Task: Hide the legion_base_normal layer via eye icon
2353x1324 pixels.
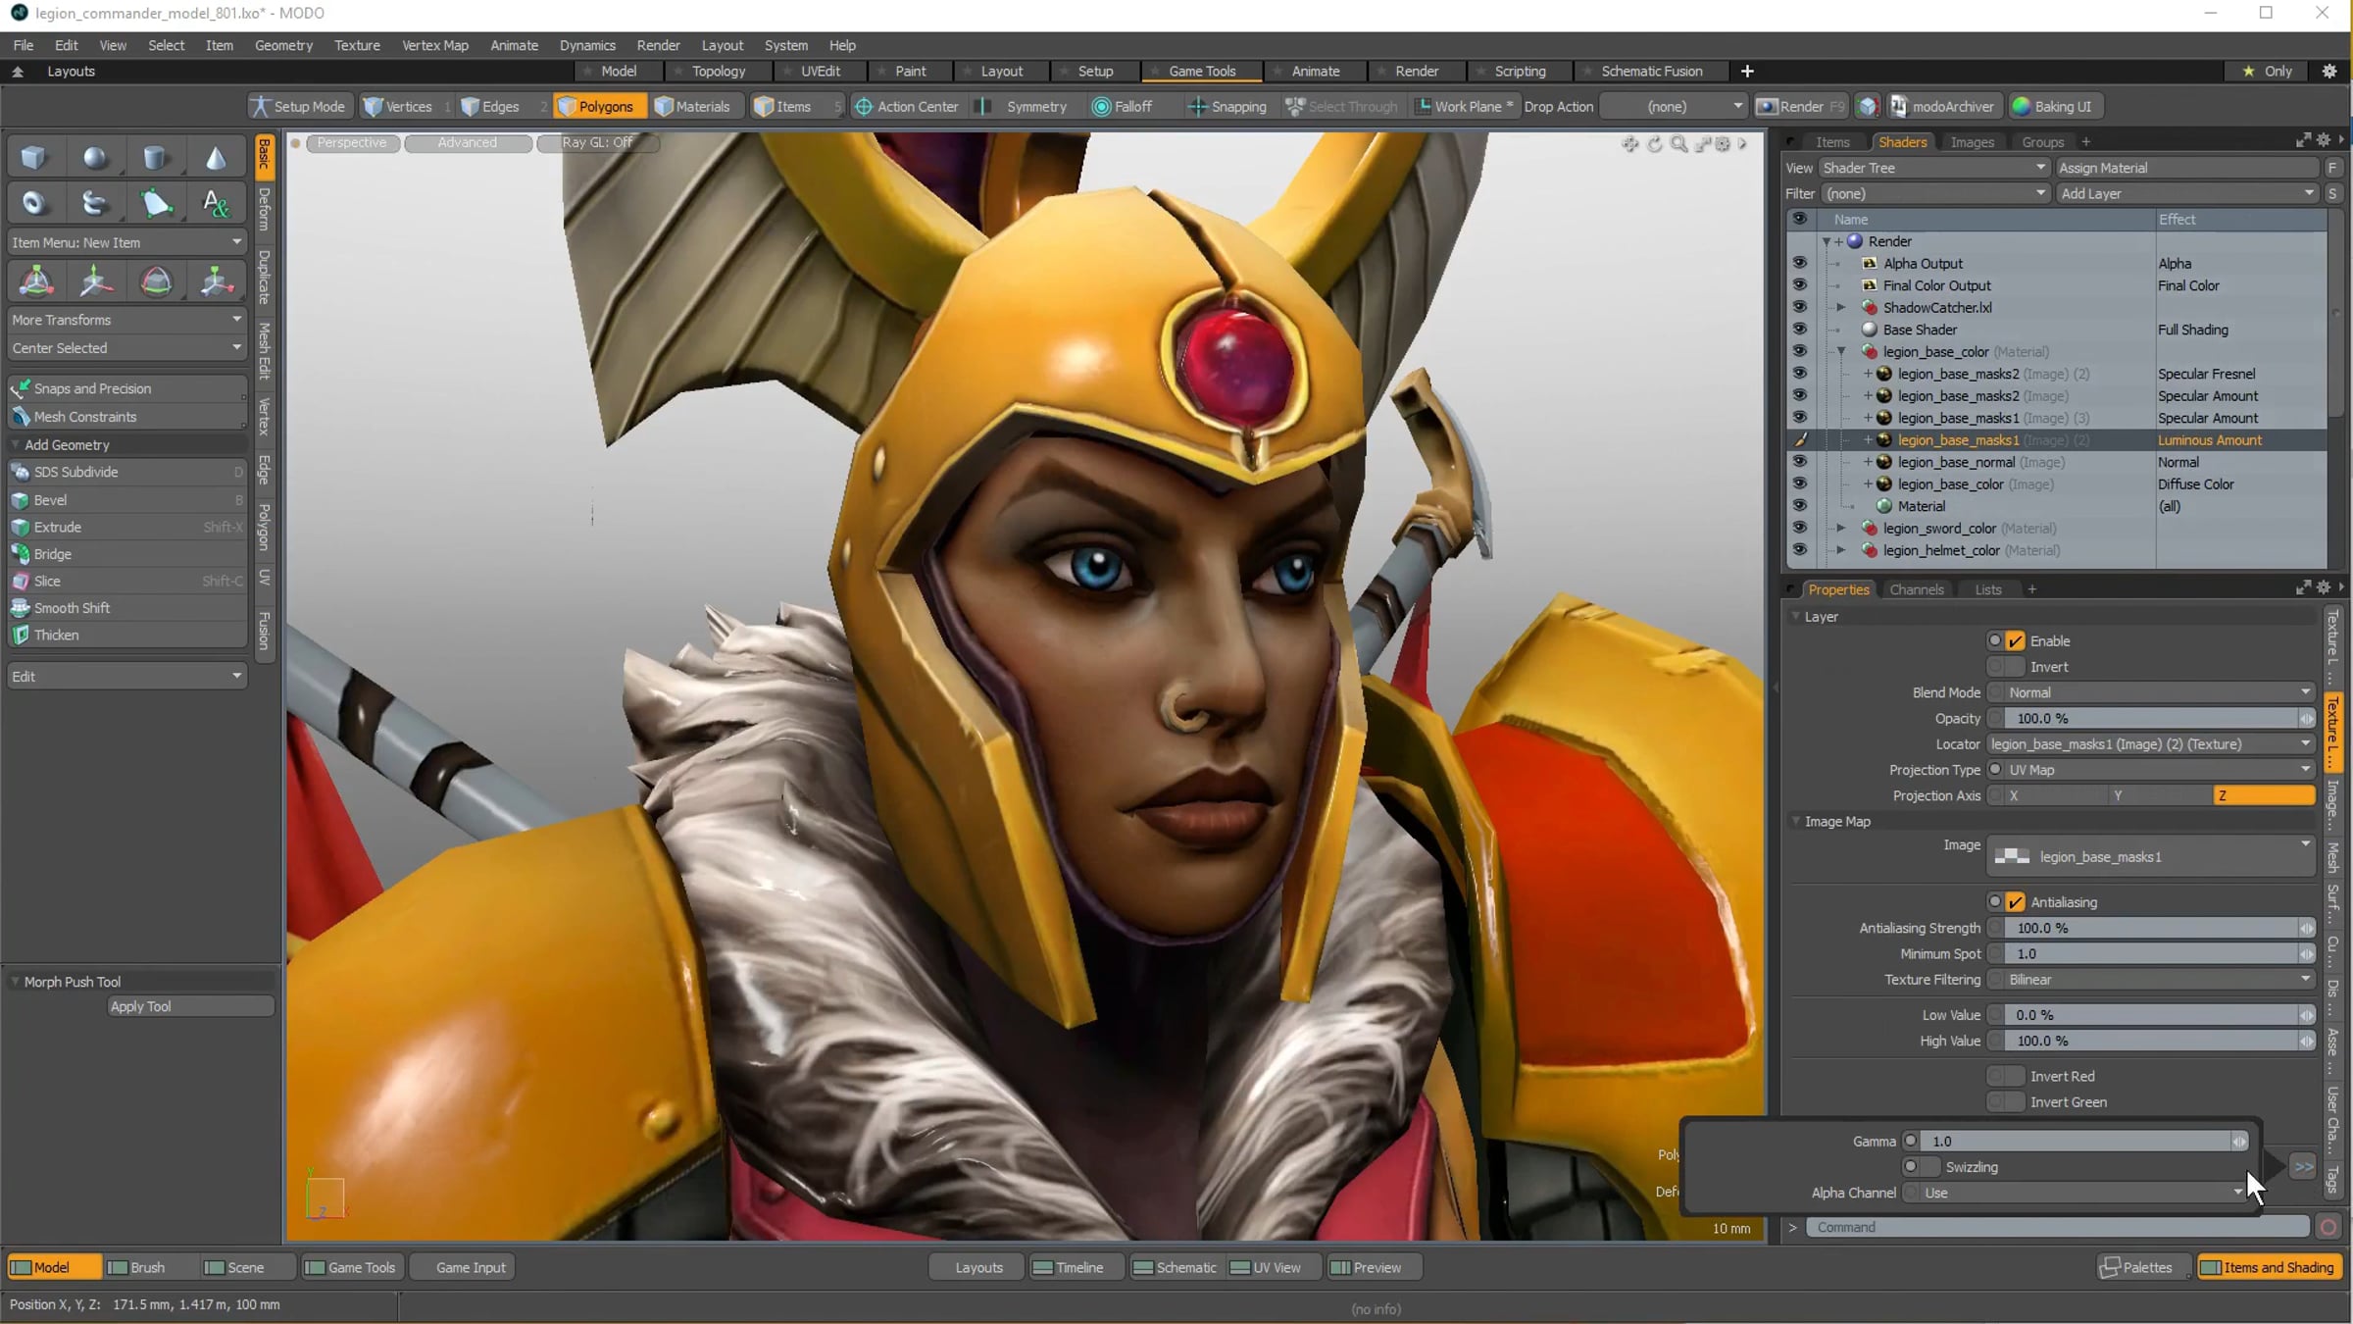Action: (x=1799, y=462)
